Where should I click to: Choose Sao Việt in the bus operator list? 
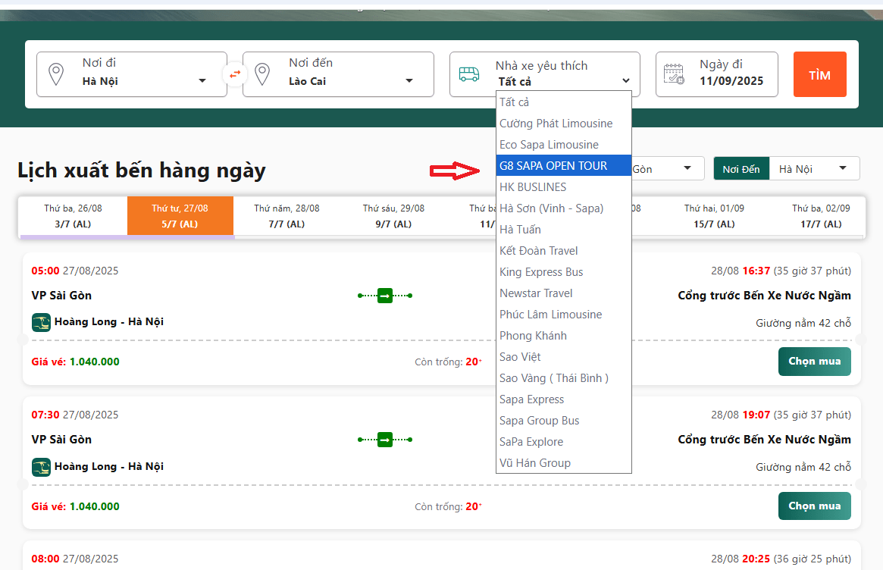(520, 357)
